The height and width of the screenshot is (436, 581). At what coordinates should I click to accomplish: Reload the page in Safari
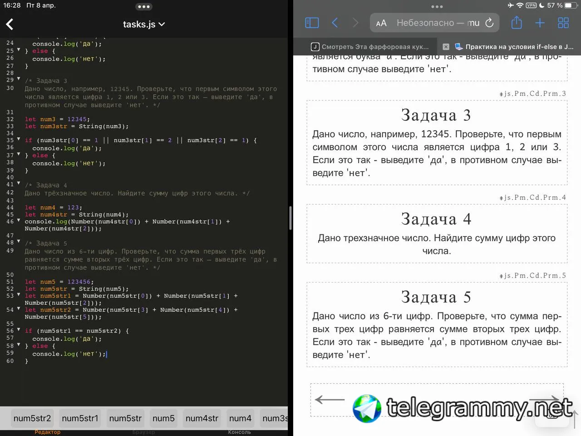(489, 23)
